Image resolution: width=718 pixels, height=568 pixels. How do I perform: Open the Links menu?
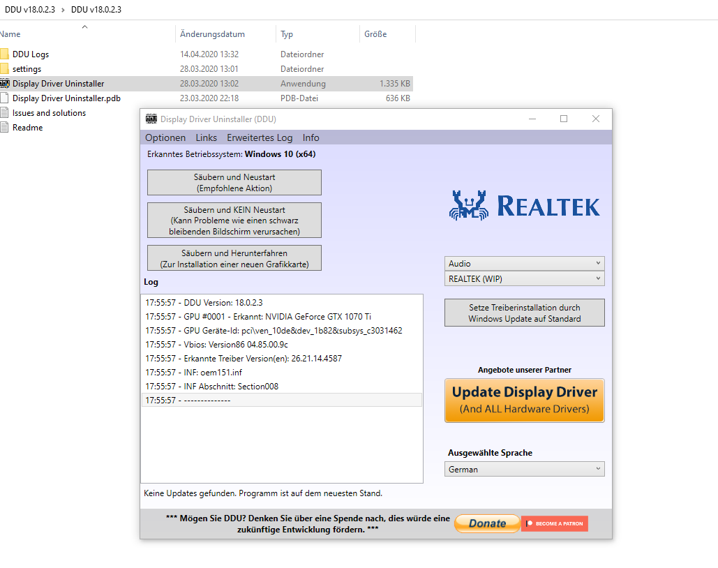[x=206, y=137]
